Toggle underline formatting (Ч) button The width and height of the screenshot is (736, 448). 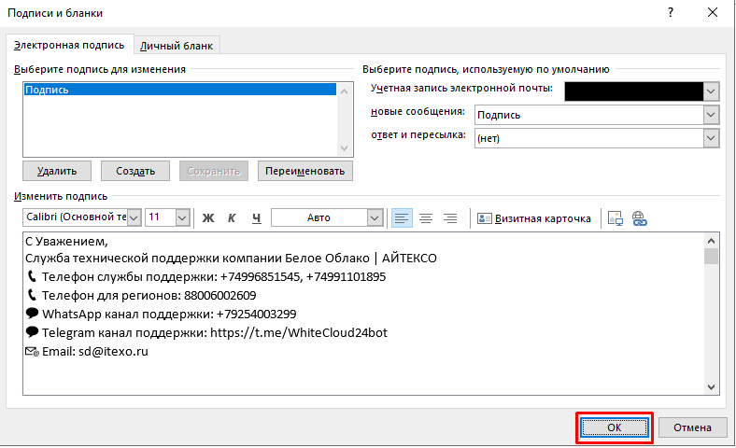pos(255,217)
